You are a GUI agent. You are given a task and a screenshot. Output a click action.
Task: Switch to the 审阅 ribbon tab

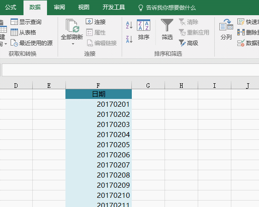point(59,7)
